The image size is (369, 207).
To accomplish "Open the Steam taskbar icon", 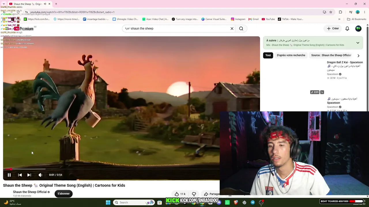I will click(244, 202).
